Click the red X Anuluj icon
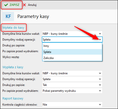 pos(25,5)
